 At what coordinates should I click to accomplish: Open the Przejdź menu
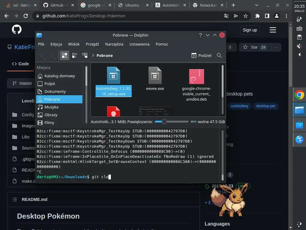tap(92, 44)
